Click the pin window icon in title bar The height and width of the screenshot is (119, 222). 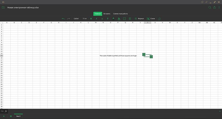206,2
